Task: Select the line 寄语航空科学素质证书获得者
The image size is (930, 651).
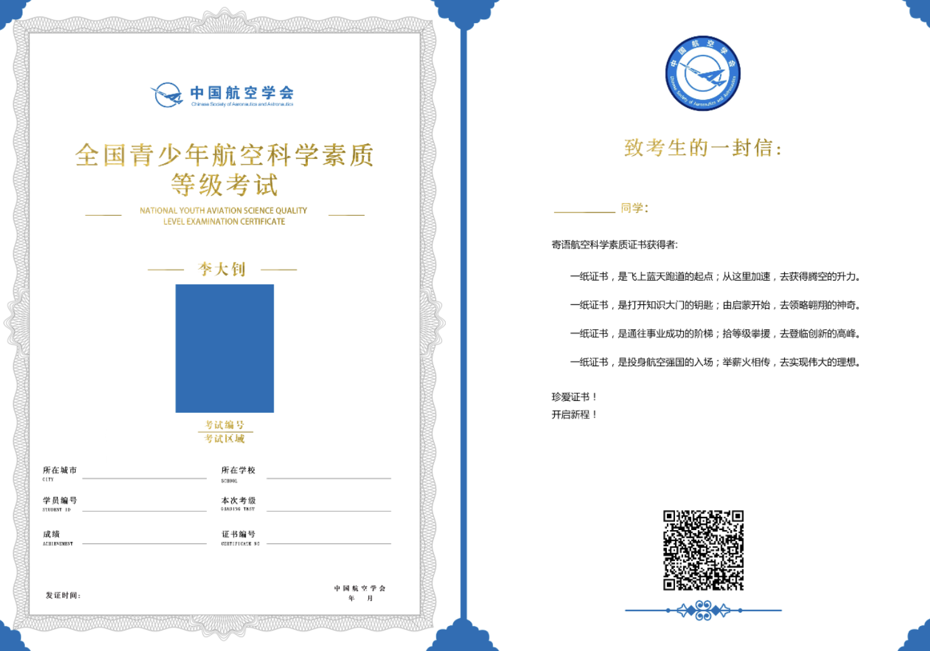Action: tap(615, 244)
